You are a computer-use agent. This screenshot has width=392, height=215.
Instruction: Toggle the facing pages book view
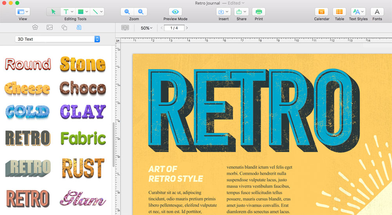pos(125,28)
